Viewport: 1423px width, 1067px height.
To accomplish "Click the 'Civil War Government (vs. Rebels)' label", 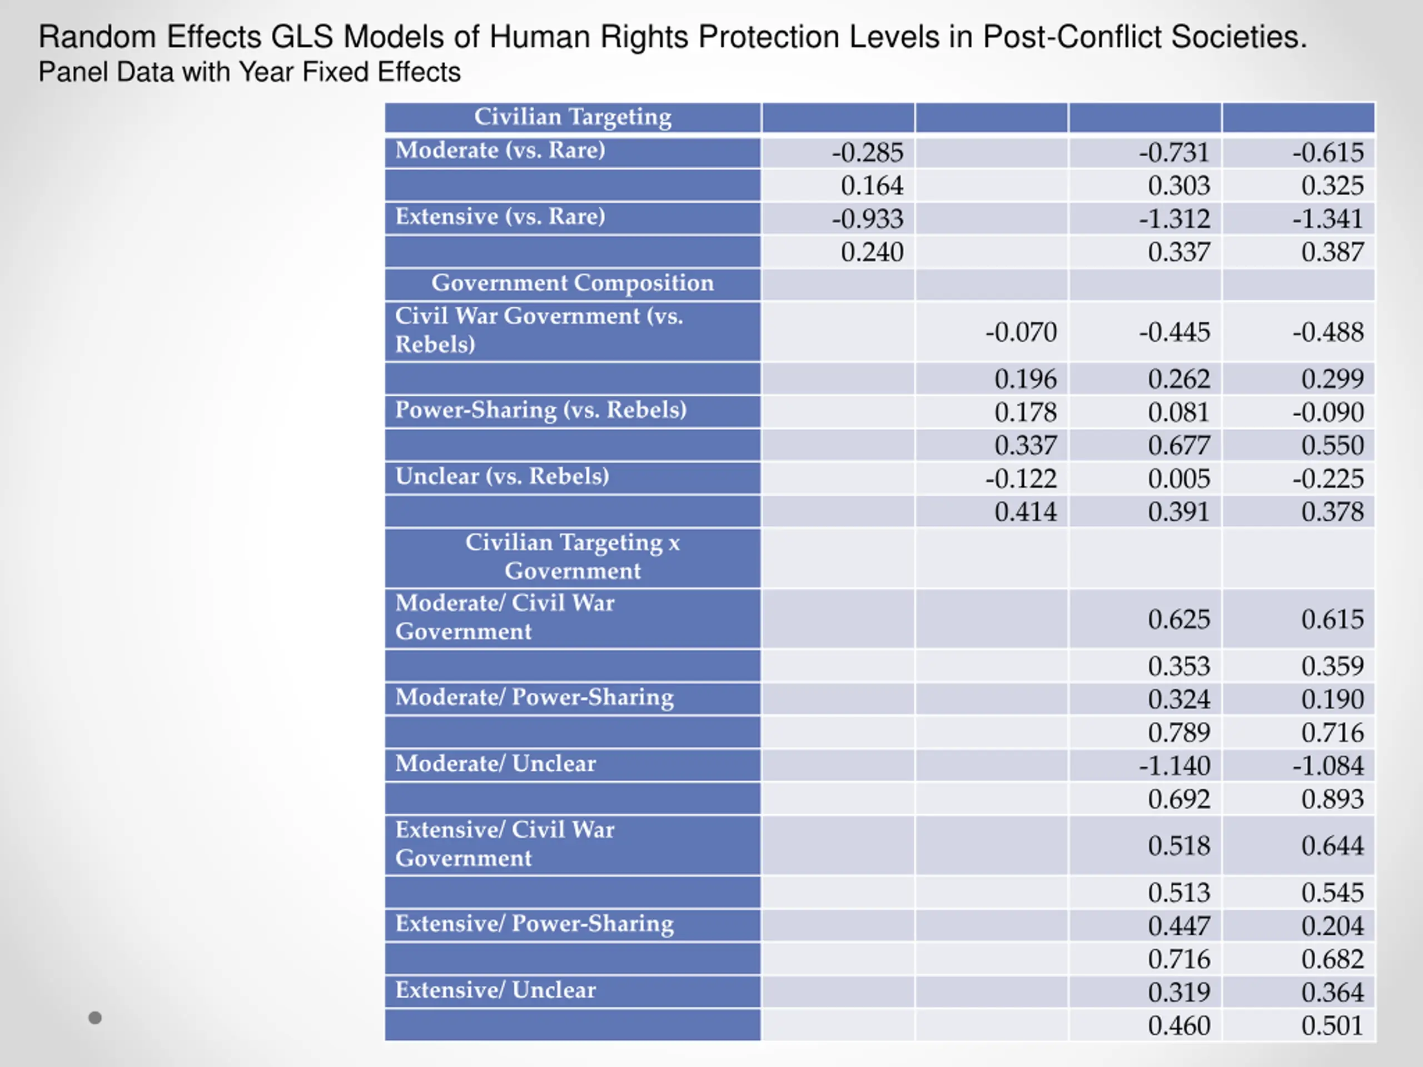I will click(539, 330).
